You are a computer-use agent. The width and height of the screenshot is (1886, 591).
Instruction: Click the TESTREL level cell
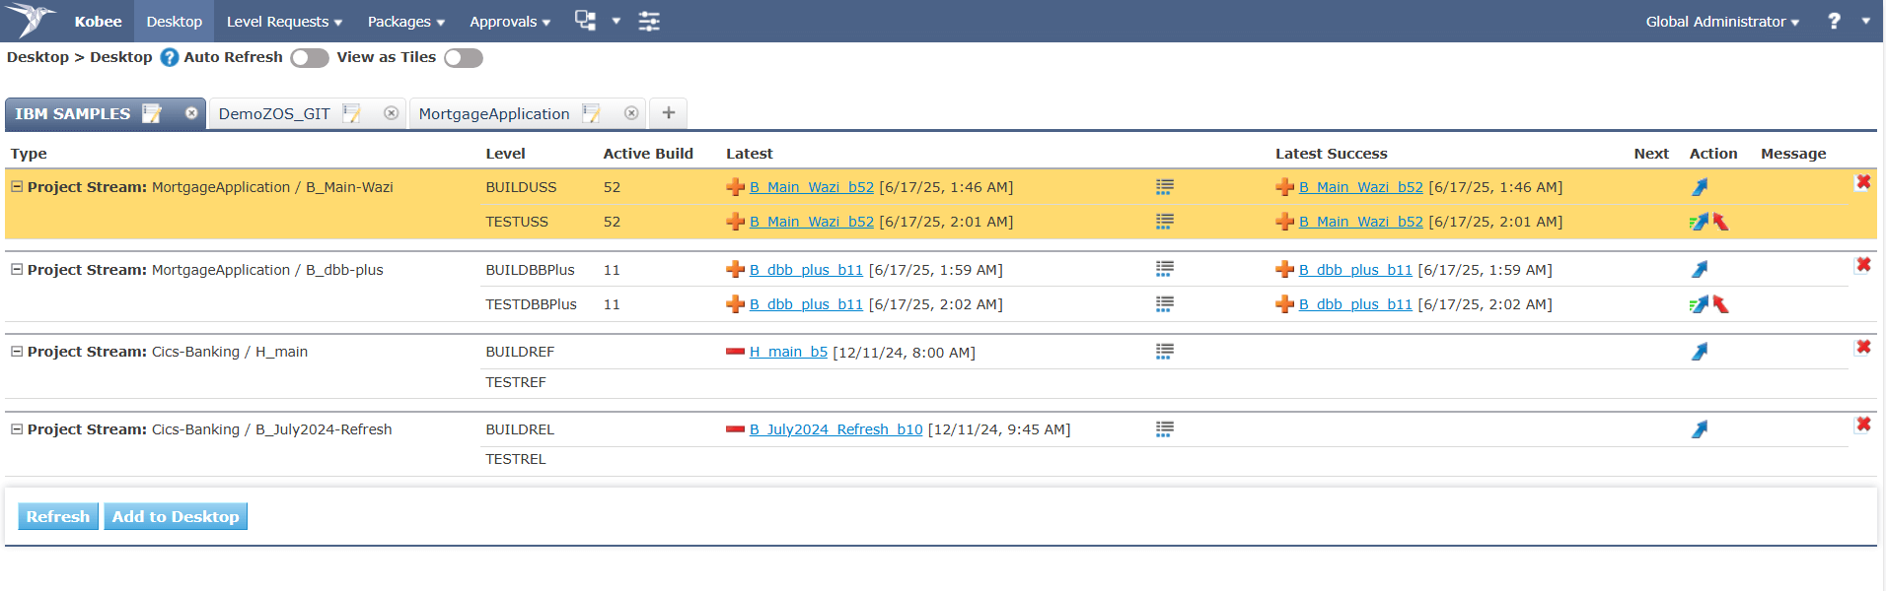(x=516, y=459)
